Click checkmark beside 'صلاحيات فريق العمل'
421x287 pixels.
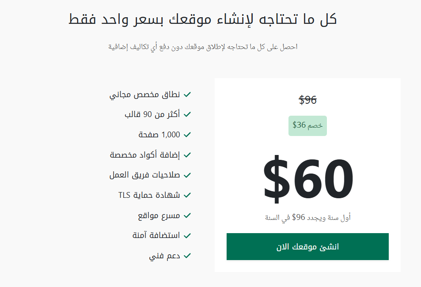pos(187,175)
